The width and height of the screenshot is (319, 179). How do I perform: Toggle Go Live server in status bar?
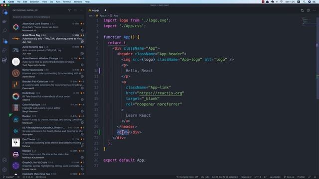(289, 177)
